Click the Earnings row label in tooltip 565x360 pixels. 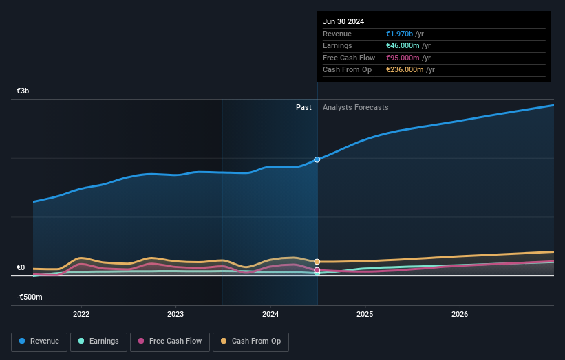[x=337, y=45]
